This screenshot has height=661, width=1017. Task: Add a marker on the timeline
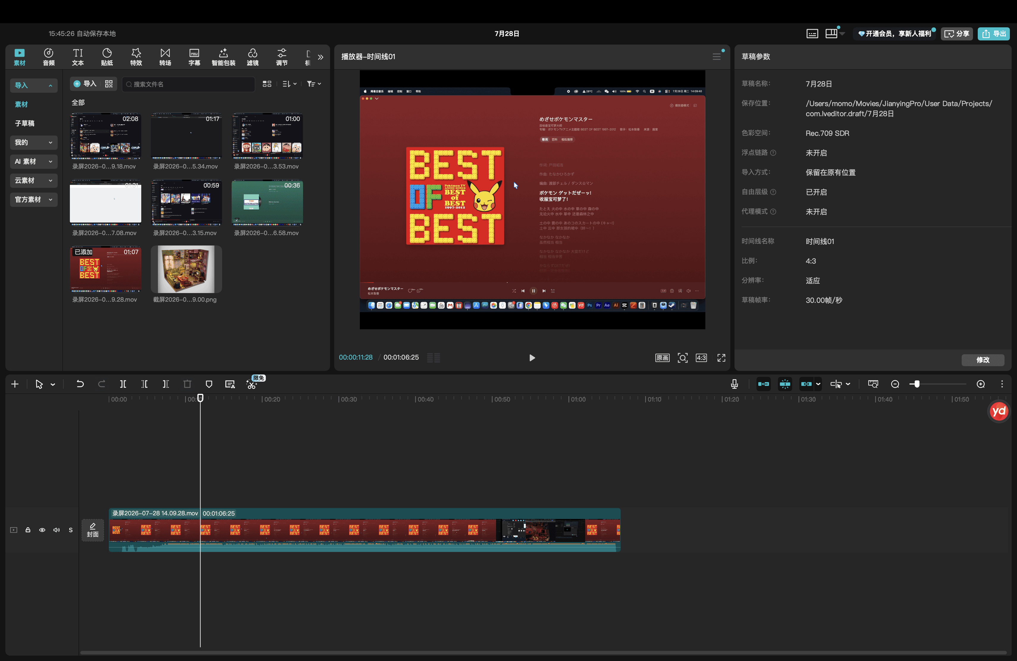coord(209,384)
